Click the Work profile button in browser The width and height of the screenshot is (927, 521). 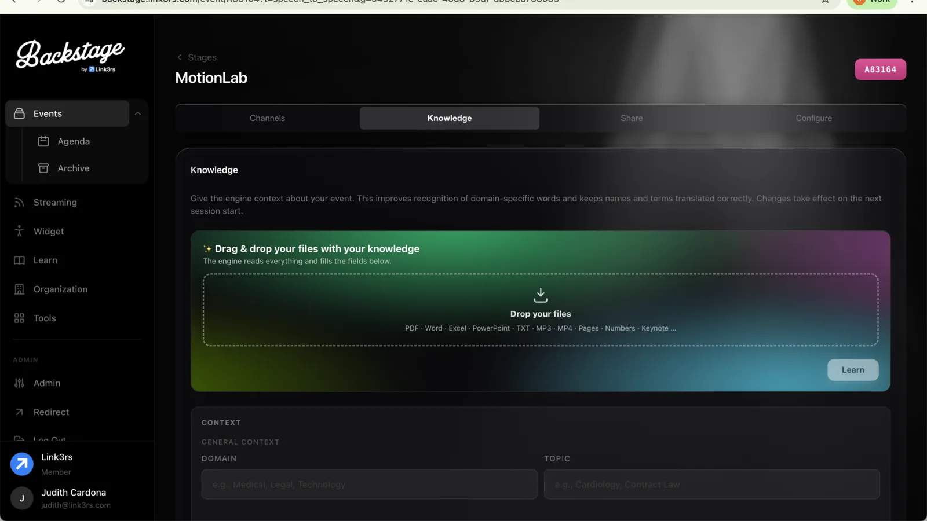872,2
